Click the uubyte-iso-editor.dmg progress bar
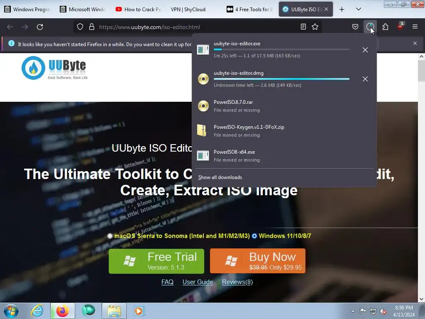The image size is (425, 319). click(281, 79)
